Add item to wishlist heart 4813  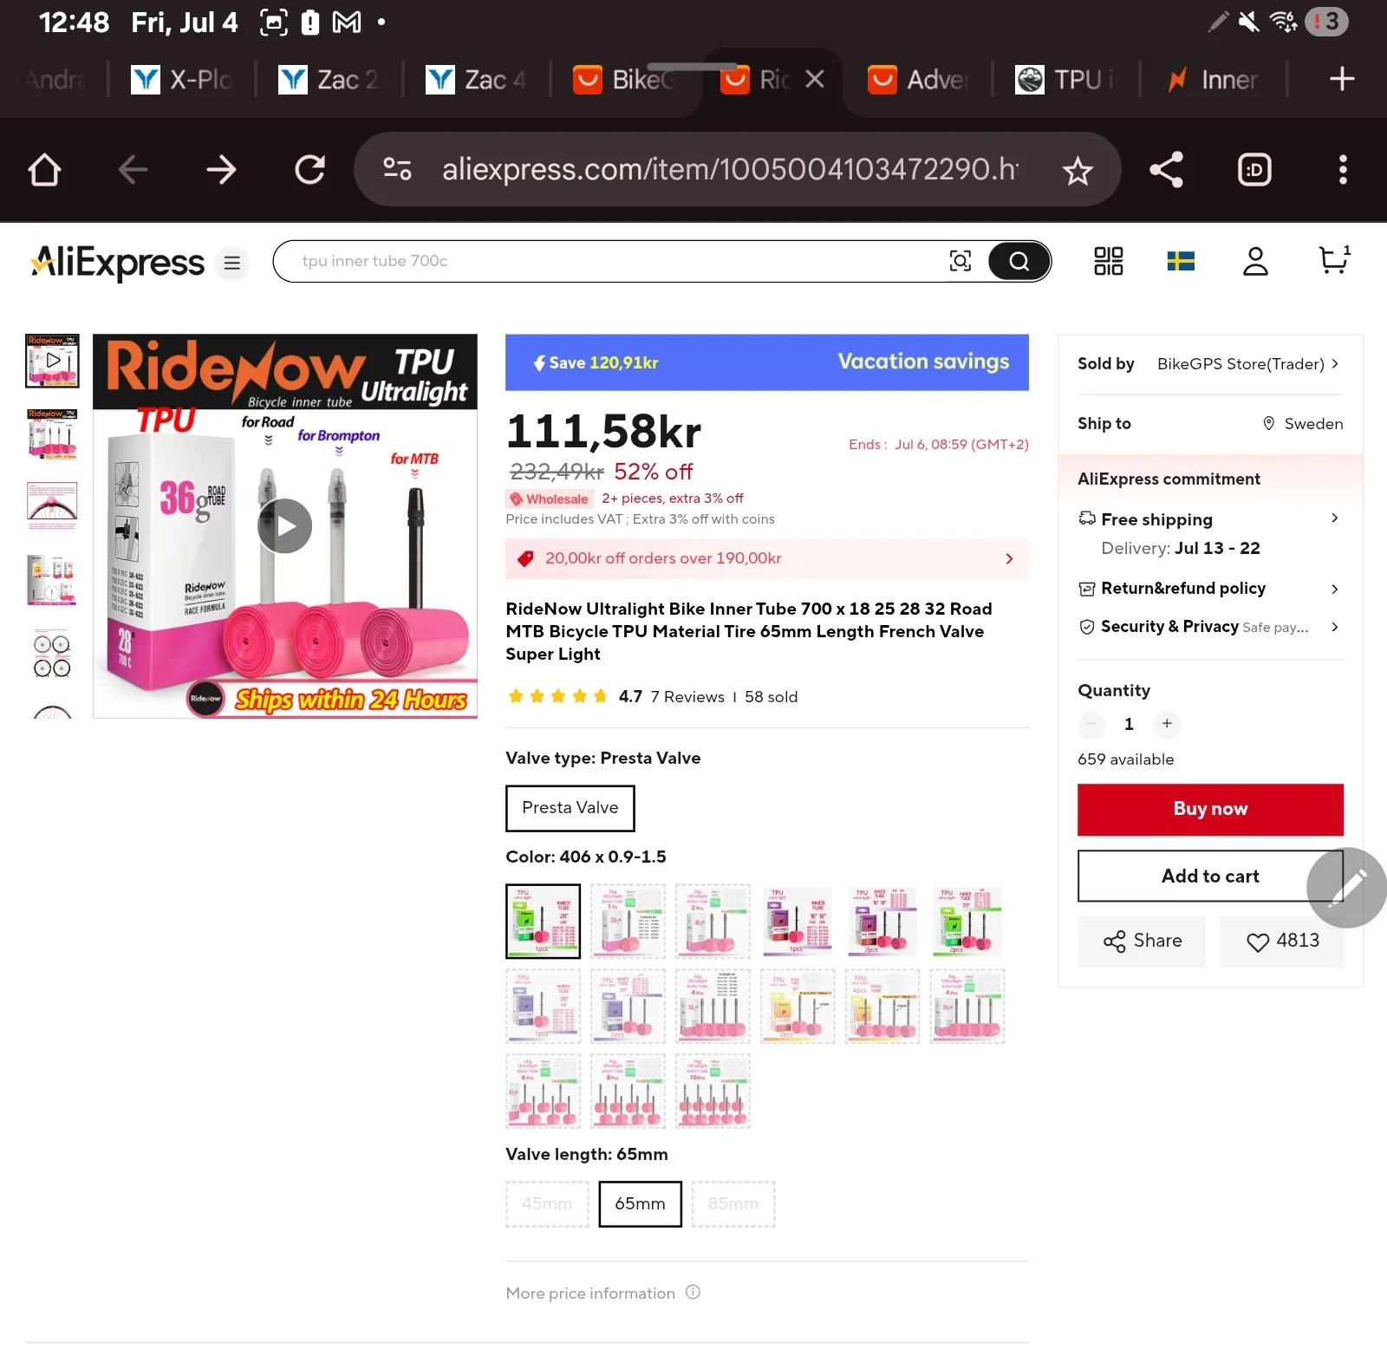point(1281,941)
